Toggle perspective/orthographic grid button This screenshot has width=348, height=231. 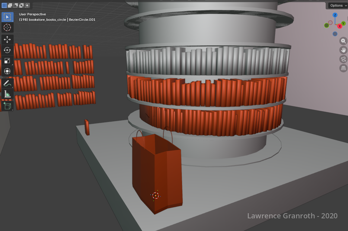pyautogui.click(x=343, y=68)
